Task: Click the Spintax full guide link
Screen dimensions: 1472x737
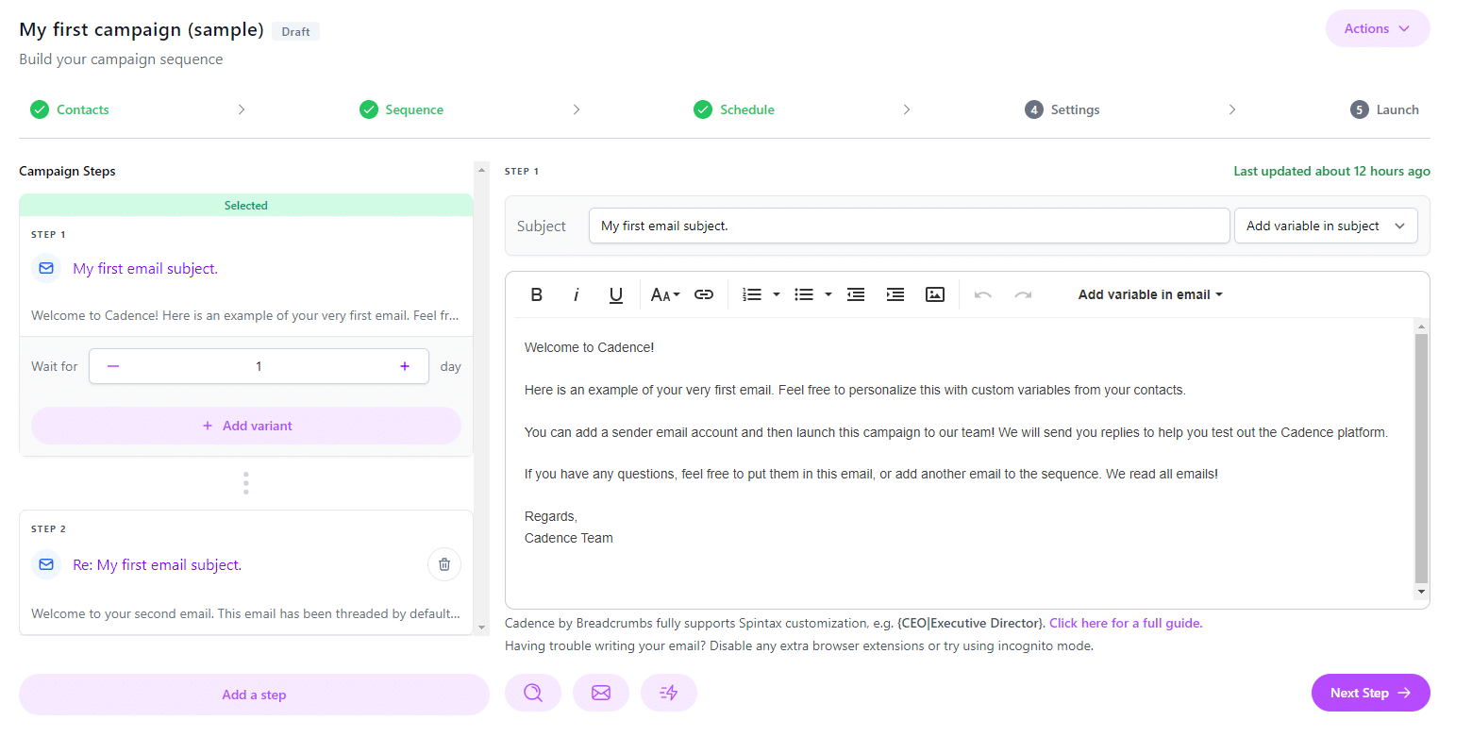Action: tap(1125, 623)
